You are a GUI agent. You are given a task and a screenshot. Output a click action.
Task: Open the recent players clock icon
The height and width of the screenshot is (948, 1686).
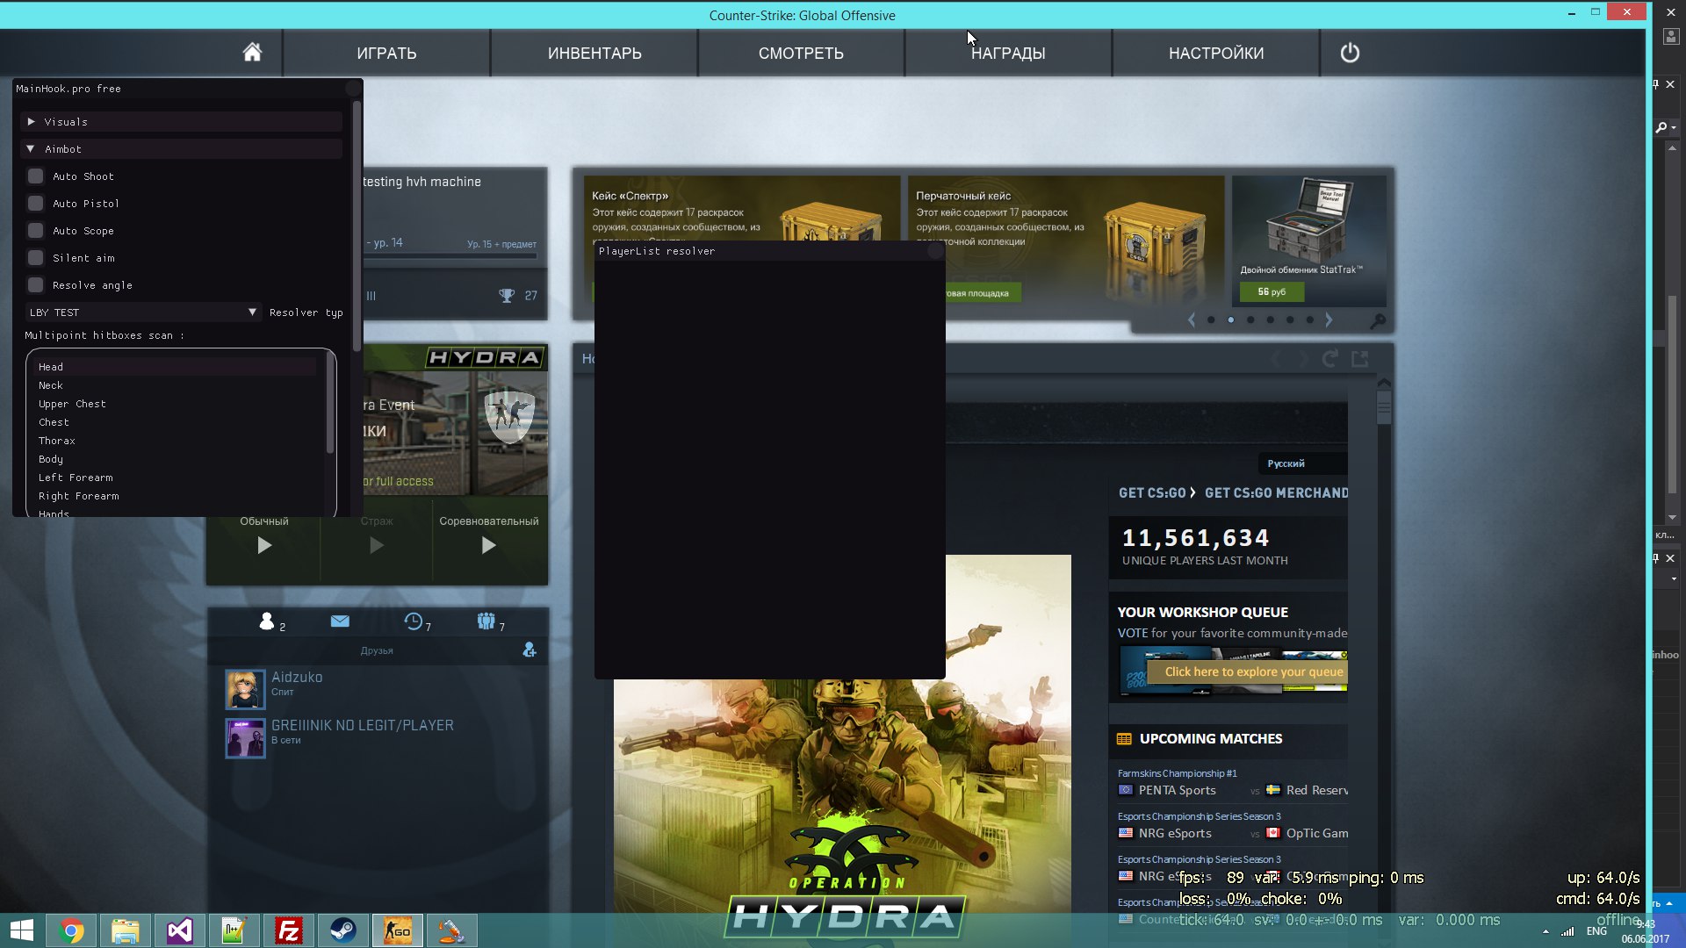coord(414,621)
